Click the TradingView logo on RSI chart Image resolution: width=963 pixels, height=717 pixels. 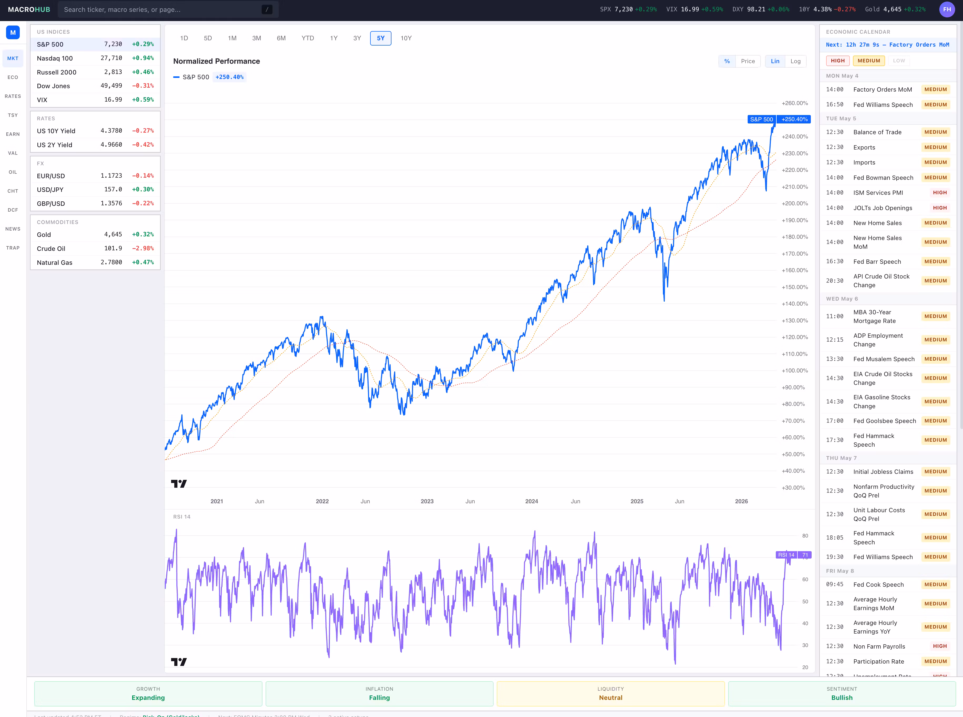click(179, 662)
